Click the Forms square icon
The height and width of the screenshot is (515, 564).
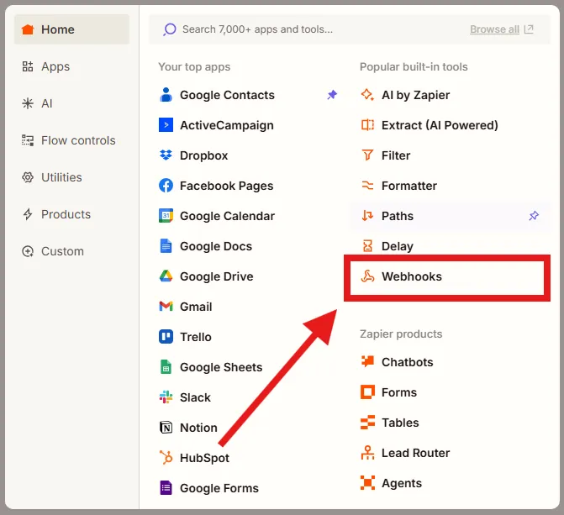pos(367,392)
